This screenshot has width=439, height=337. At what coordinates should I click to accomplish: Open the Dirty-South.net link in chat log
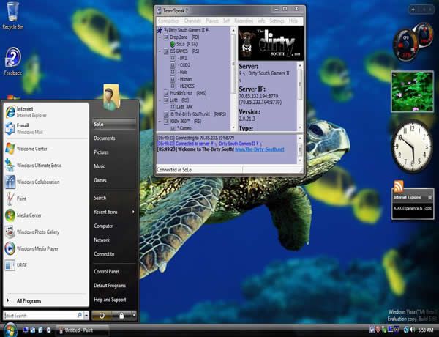pos(260,149)
